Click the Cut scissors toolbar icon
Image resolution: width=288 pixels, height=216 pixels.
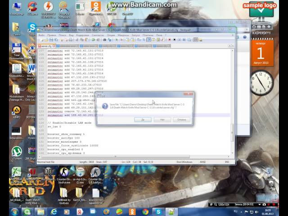tap(77, 40)
